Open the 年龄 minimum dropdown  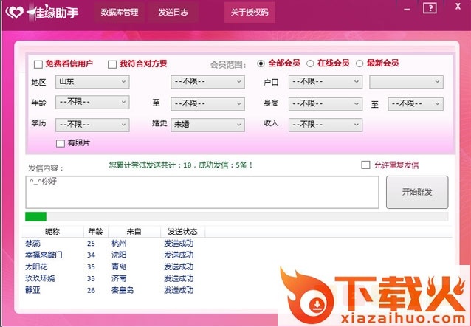click(x=92, y=103)
